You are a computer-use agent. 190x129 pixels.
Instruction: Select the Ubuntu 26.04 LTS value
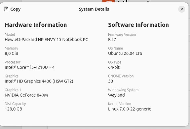tap(125, 53)
